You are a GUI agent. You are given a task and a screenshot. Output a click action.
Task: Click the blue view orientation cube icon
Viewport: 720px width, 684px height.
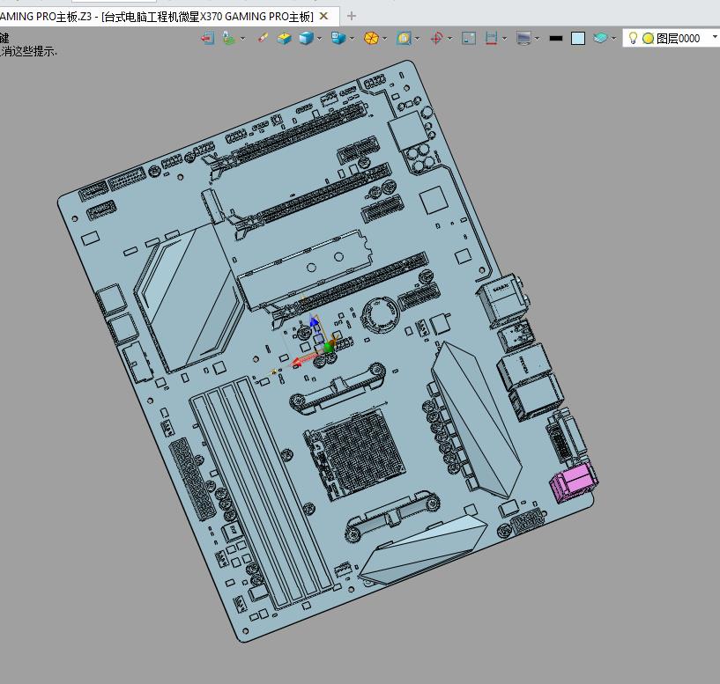click(339, 38)
